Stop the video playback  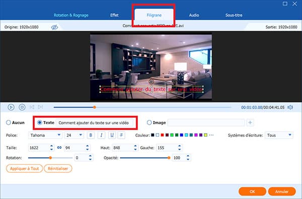click(22, 107)
